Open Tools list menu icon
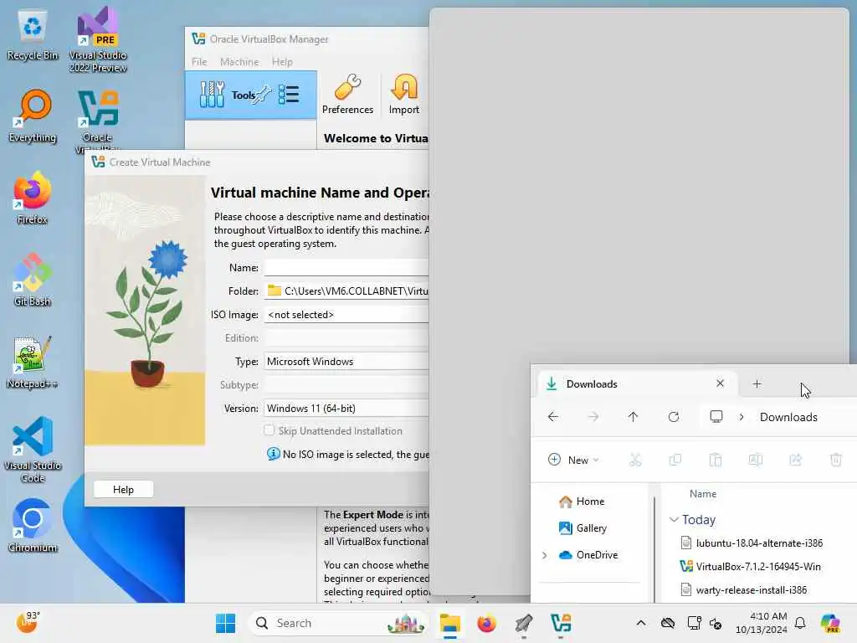The width and height of the screenshot is (857, 643). point(289,95)
